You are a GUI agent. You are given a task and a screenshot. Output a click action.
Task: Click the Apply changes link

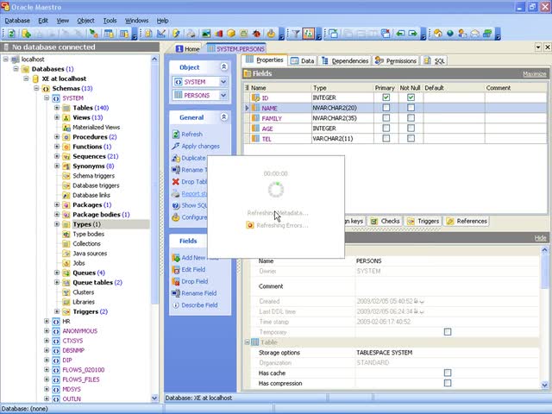[201, 146]
